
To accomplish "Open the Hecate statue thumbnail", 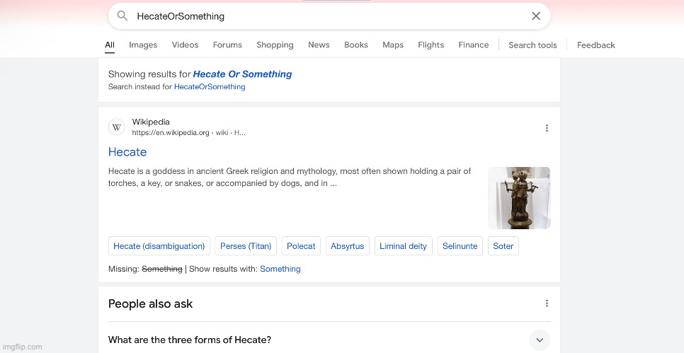I will tap(518, 198).
